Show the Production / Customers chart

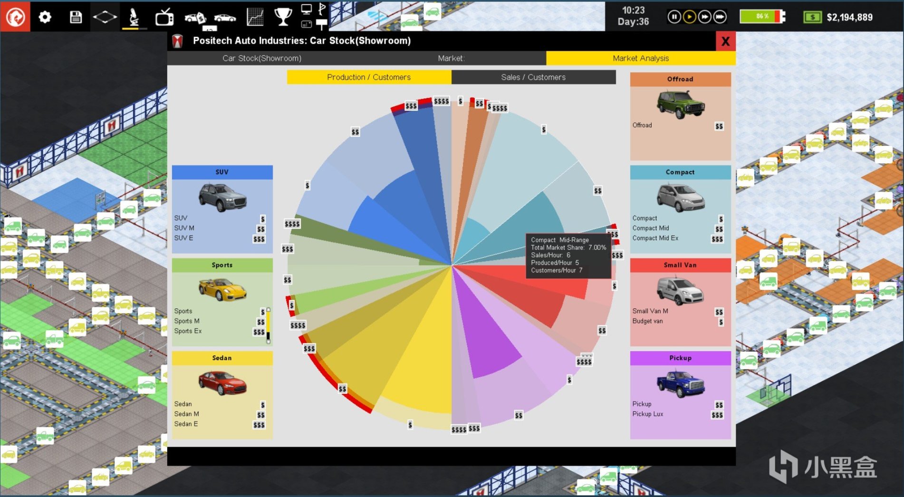[x=369, y=77]
